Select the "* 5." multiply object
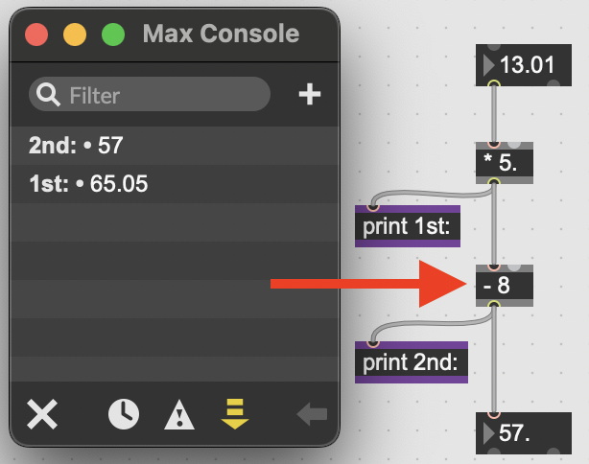 (504, 161)
